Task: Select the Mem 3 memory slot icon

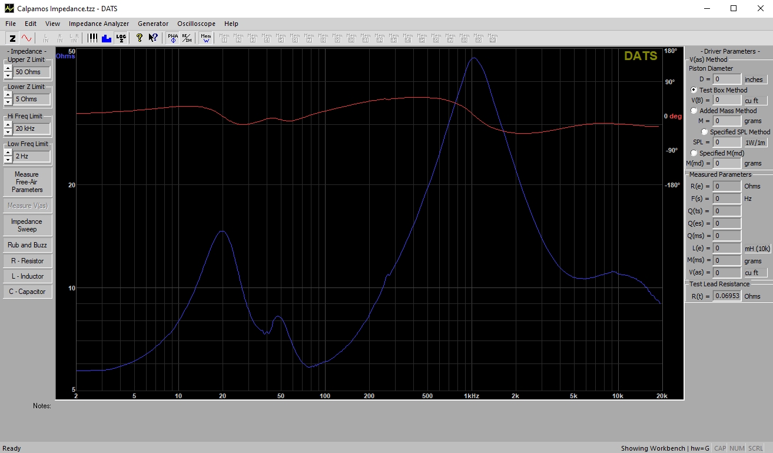Action: [253, 38]
